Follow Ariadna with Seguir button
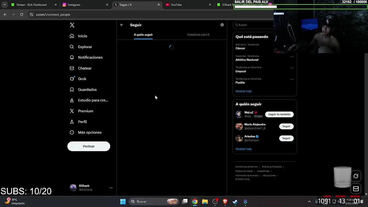 [286, 138]
